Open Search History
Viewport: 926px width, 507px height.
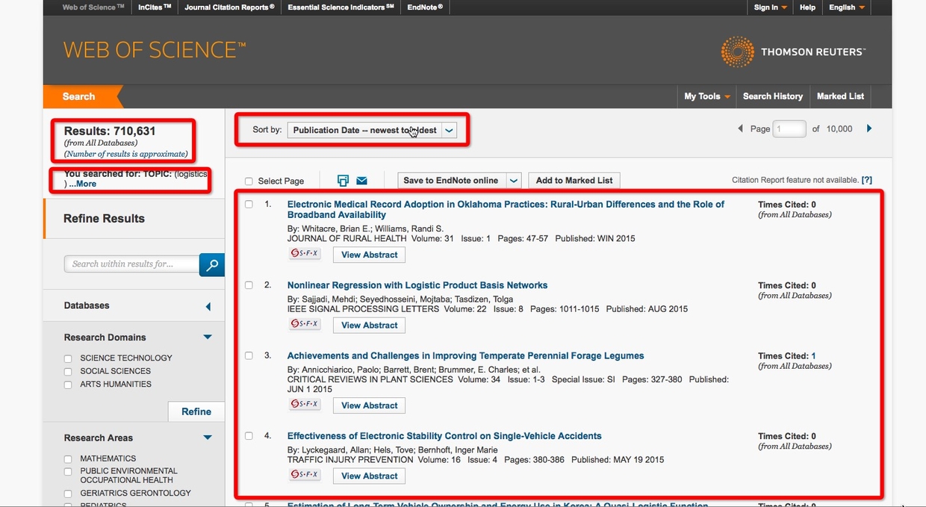[773, 96]
